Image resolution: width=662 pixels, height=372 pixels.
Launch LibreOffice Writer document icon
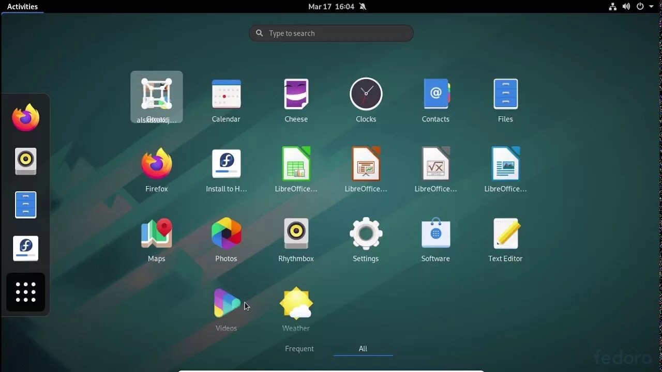505,164
